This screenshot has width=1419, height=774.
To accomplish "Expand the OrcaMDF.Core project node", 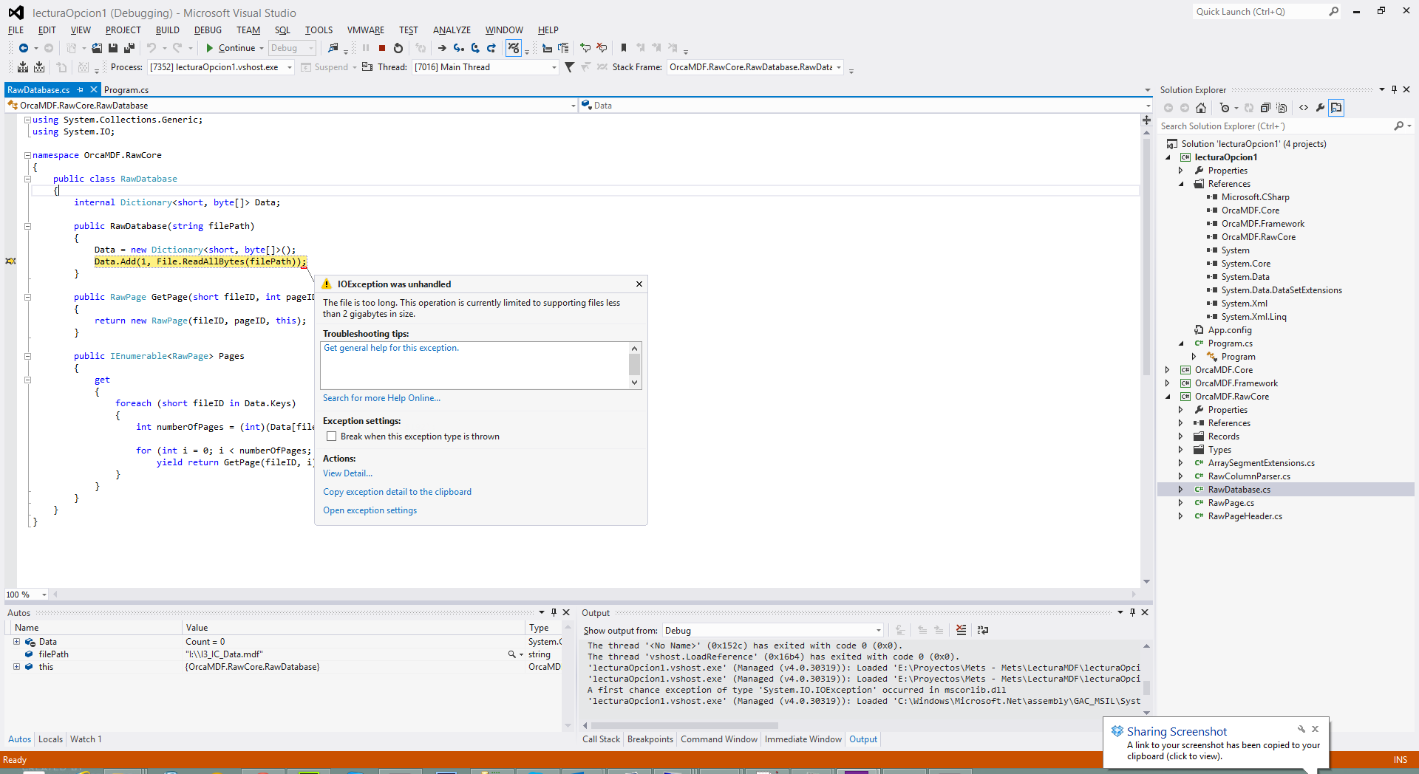I will (x=1168, y=370).
